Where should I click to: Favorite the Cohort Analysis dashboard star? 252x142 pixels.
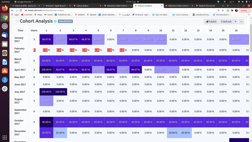coord(17,21)
